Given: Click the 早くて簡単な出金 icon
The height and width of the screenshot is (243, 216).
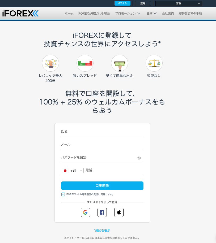Looking at the screenshot, I should tap(120, 63).
